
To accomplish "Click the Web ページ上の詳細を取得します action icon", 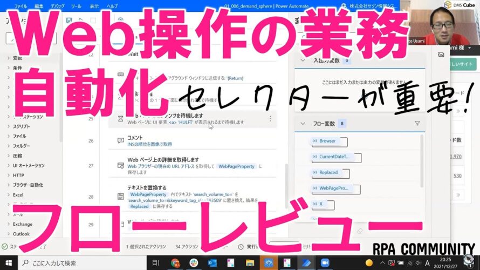I will (121, 166).
